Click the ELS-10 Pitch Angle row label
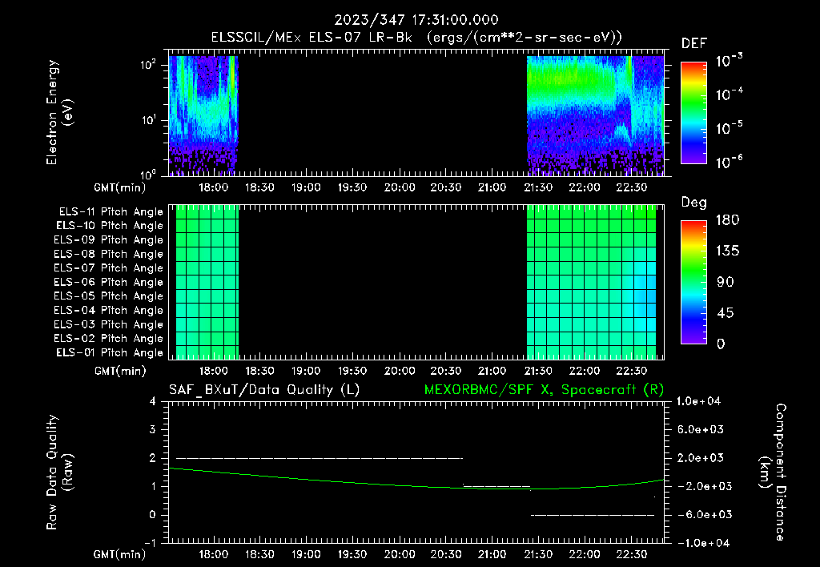The height and width of the screenshot is (567, 820). click(x=110, y=226)
